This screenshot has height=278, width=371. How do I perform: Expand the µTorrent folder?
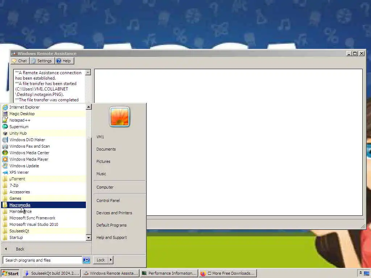coord(44,179)
